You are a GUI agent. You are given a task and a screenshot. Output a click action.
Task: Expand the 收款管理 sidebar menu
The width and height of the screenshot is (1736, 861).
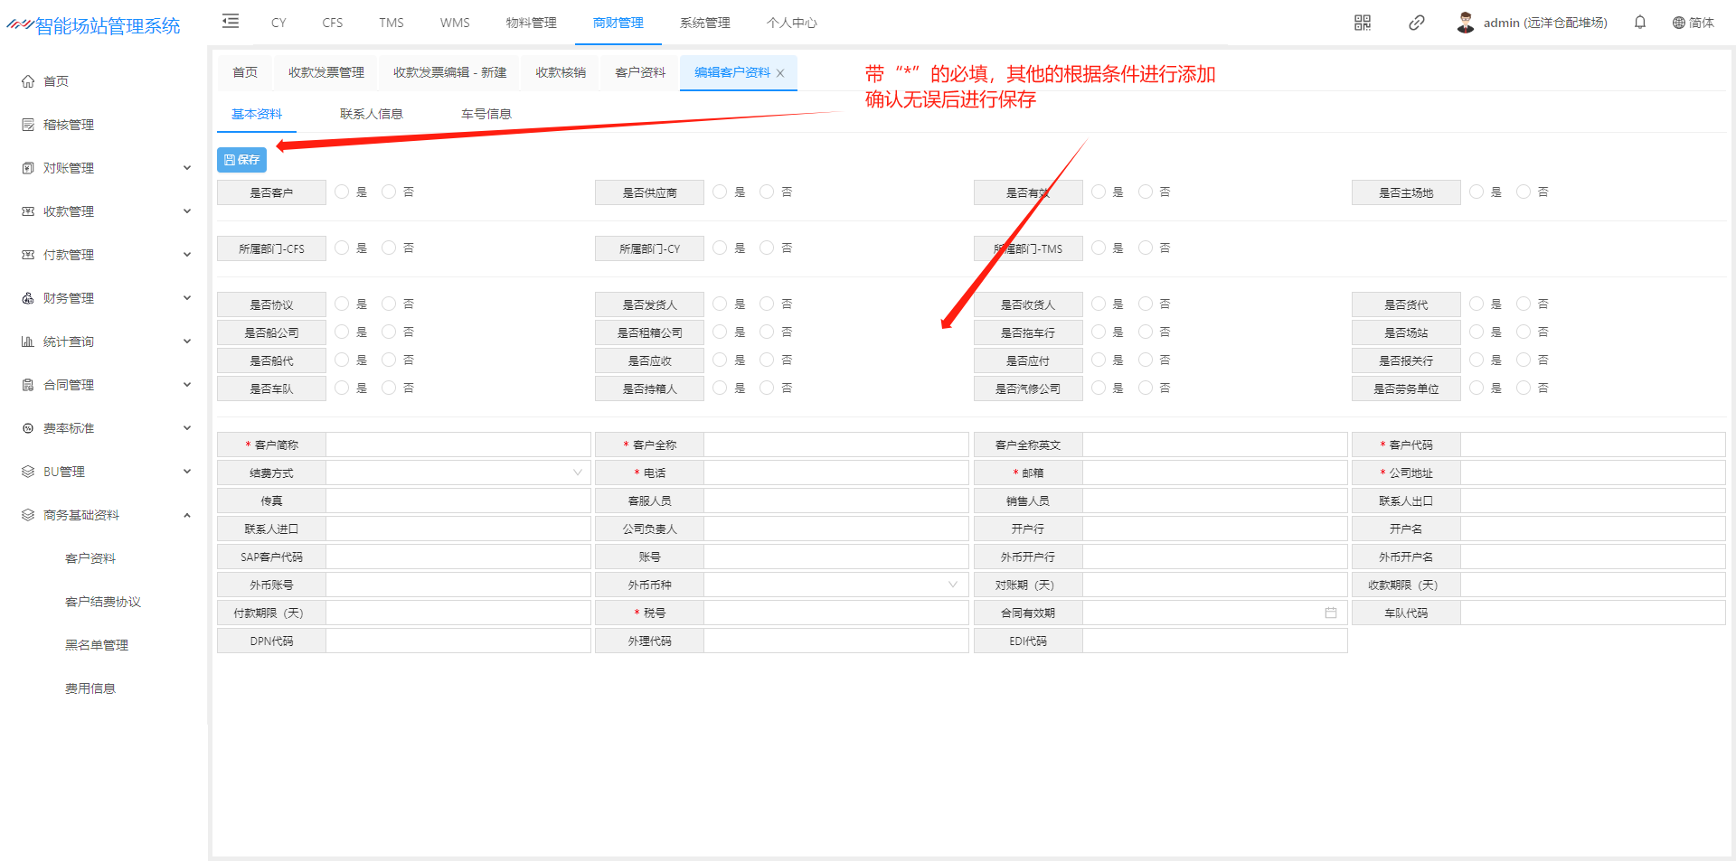[105, 211]
